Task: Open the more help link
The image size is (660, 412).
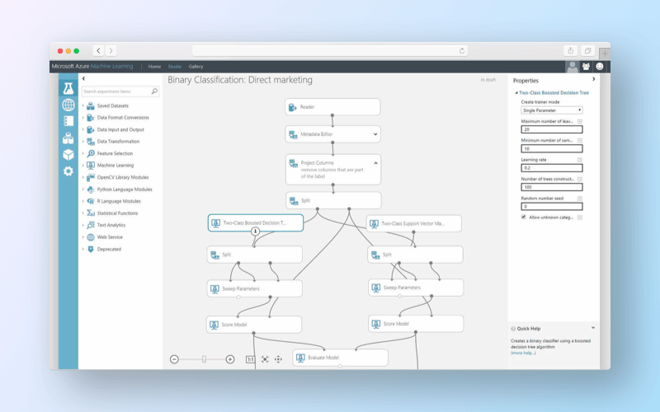Action: point(523,353)
